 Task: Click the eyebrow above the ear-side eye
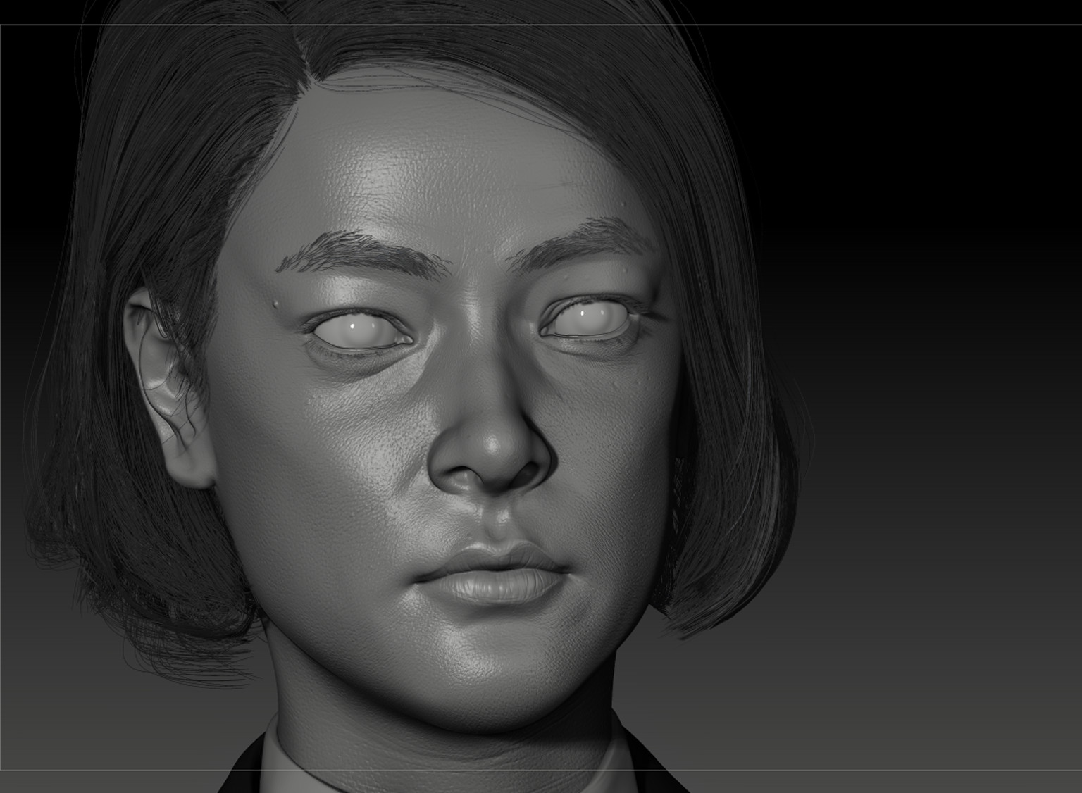click(x=364, y=250)
